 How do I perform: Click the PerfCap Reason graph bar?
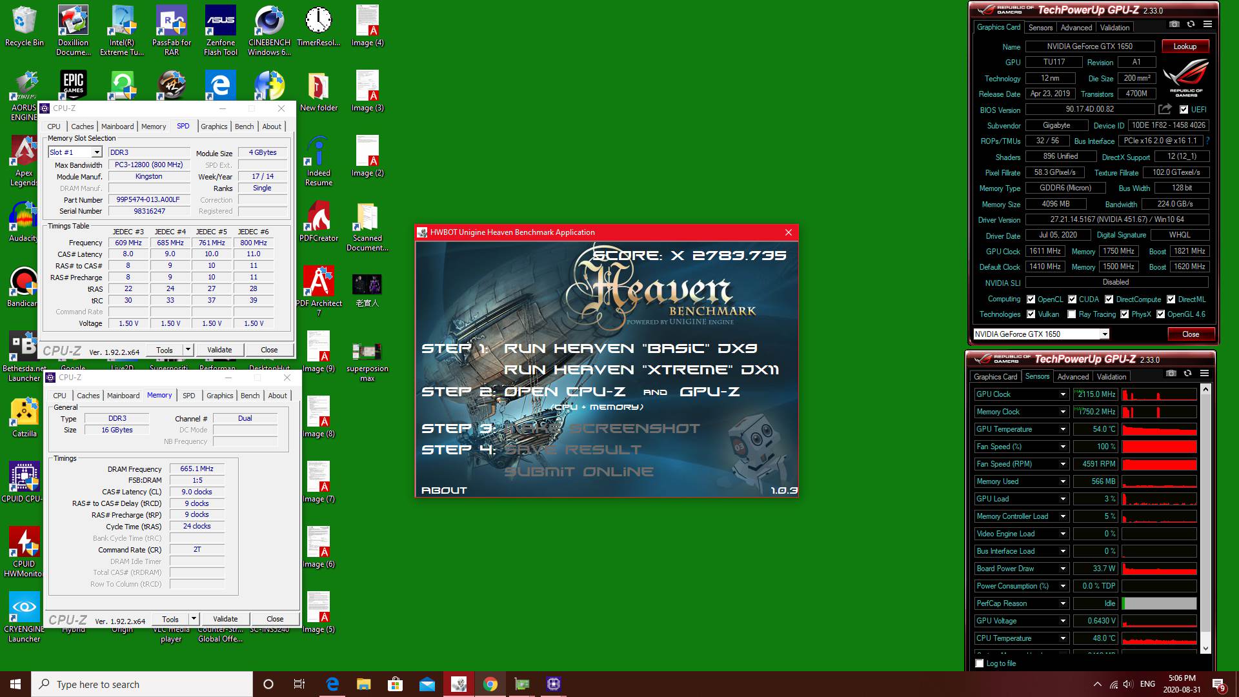point(1159,603)
